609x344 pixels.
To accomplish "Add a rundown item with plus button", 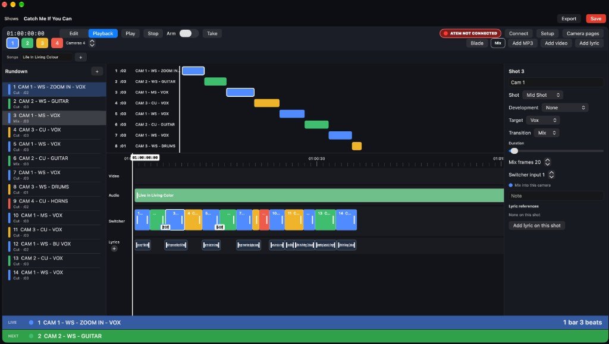I will 97,71.
